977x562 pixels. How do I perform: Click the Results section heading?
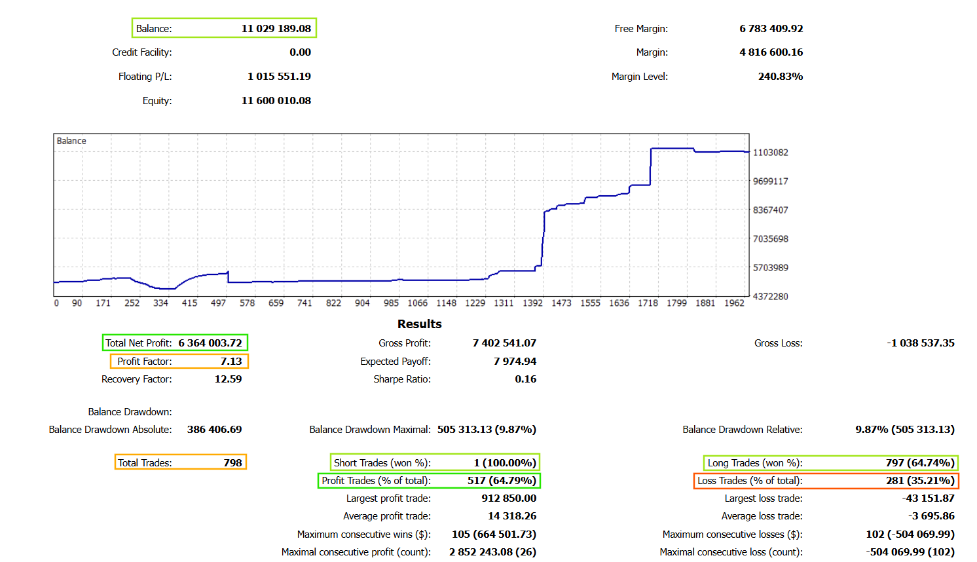point(419,324)
